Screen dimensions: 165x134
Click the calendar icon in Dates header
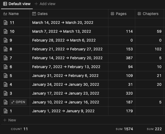[34, 14]
